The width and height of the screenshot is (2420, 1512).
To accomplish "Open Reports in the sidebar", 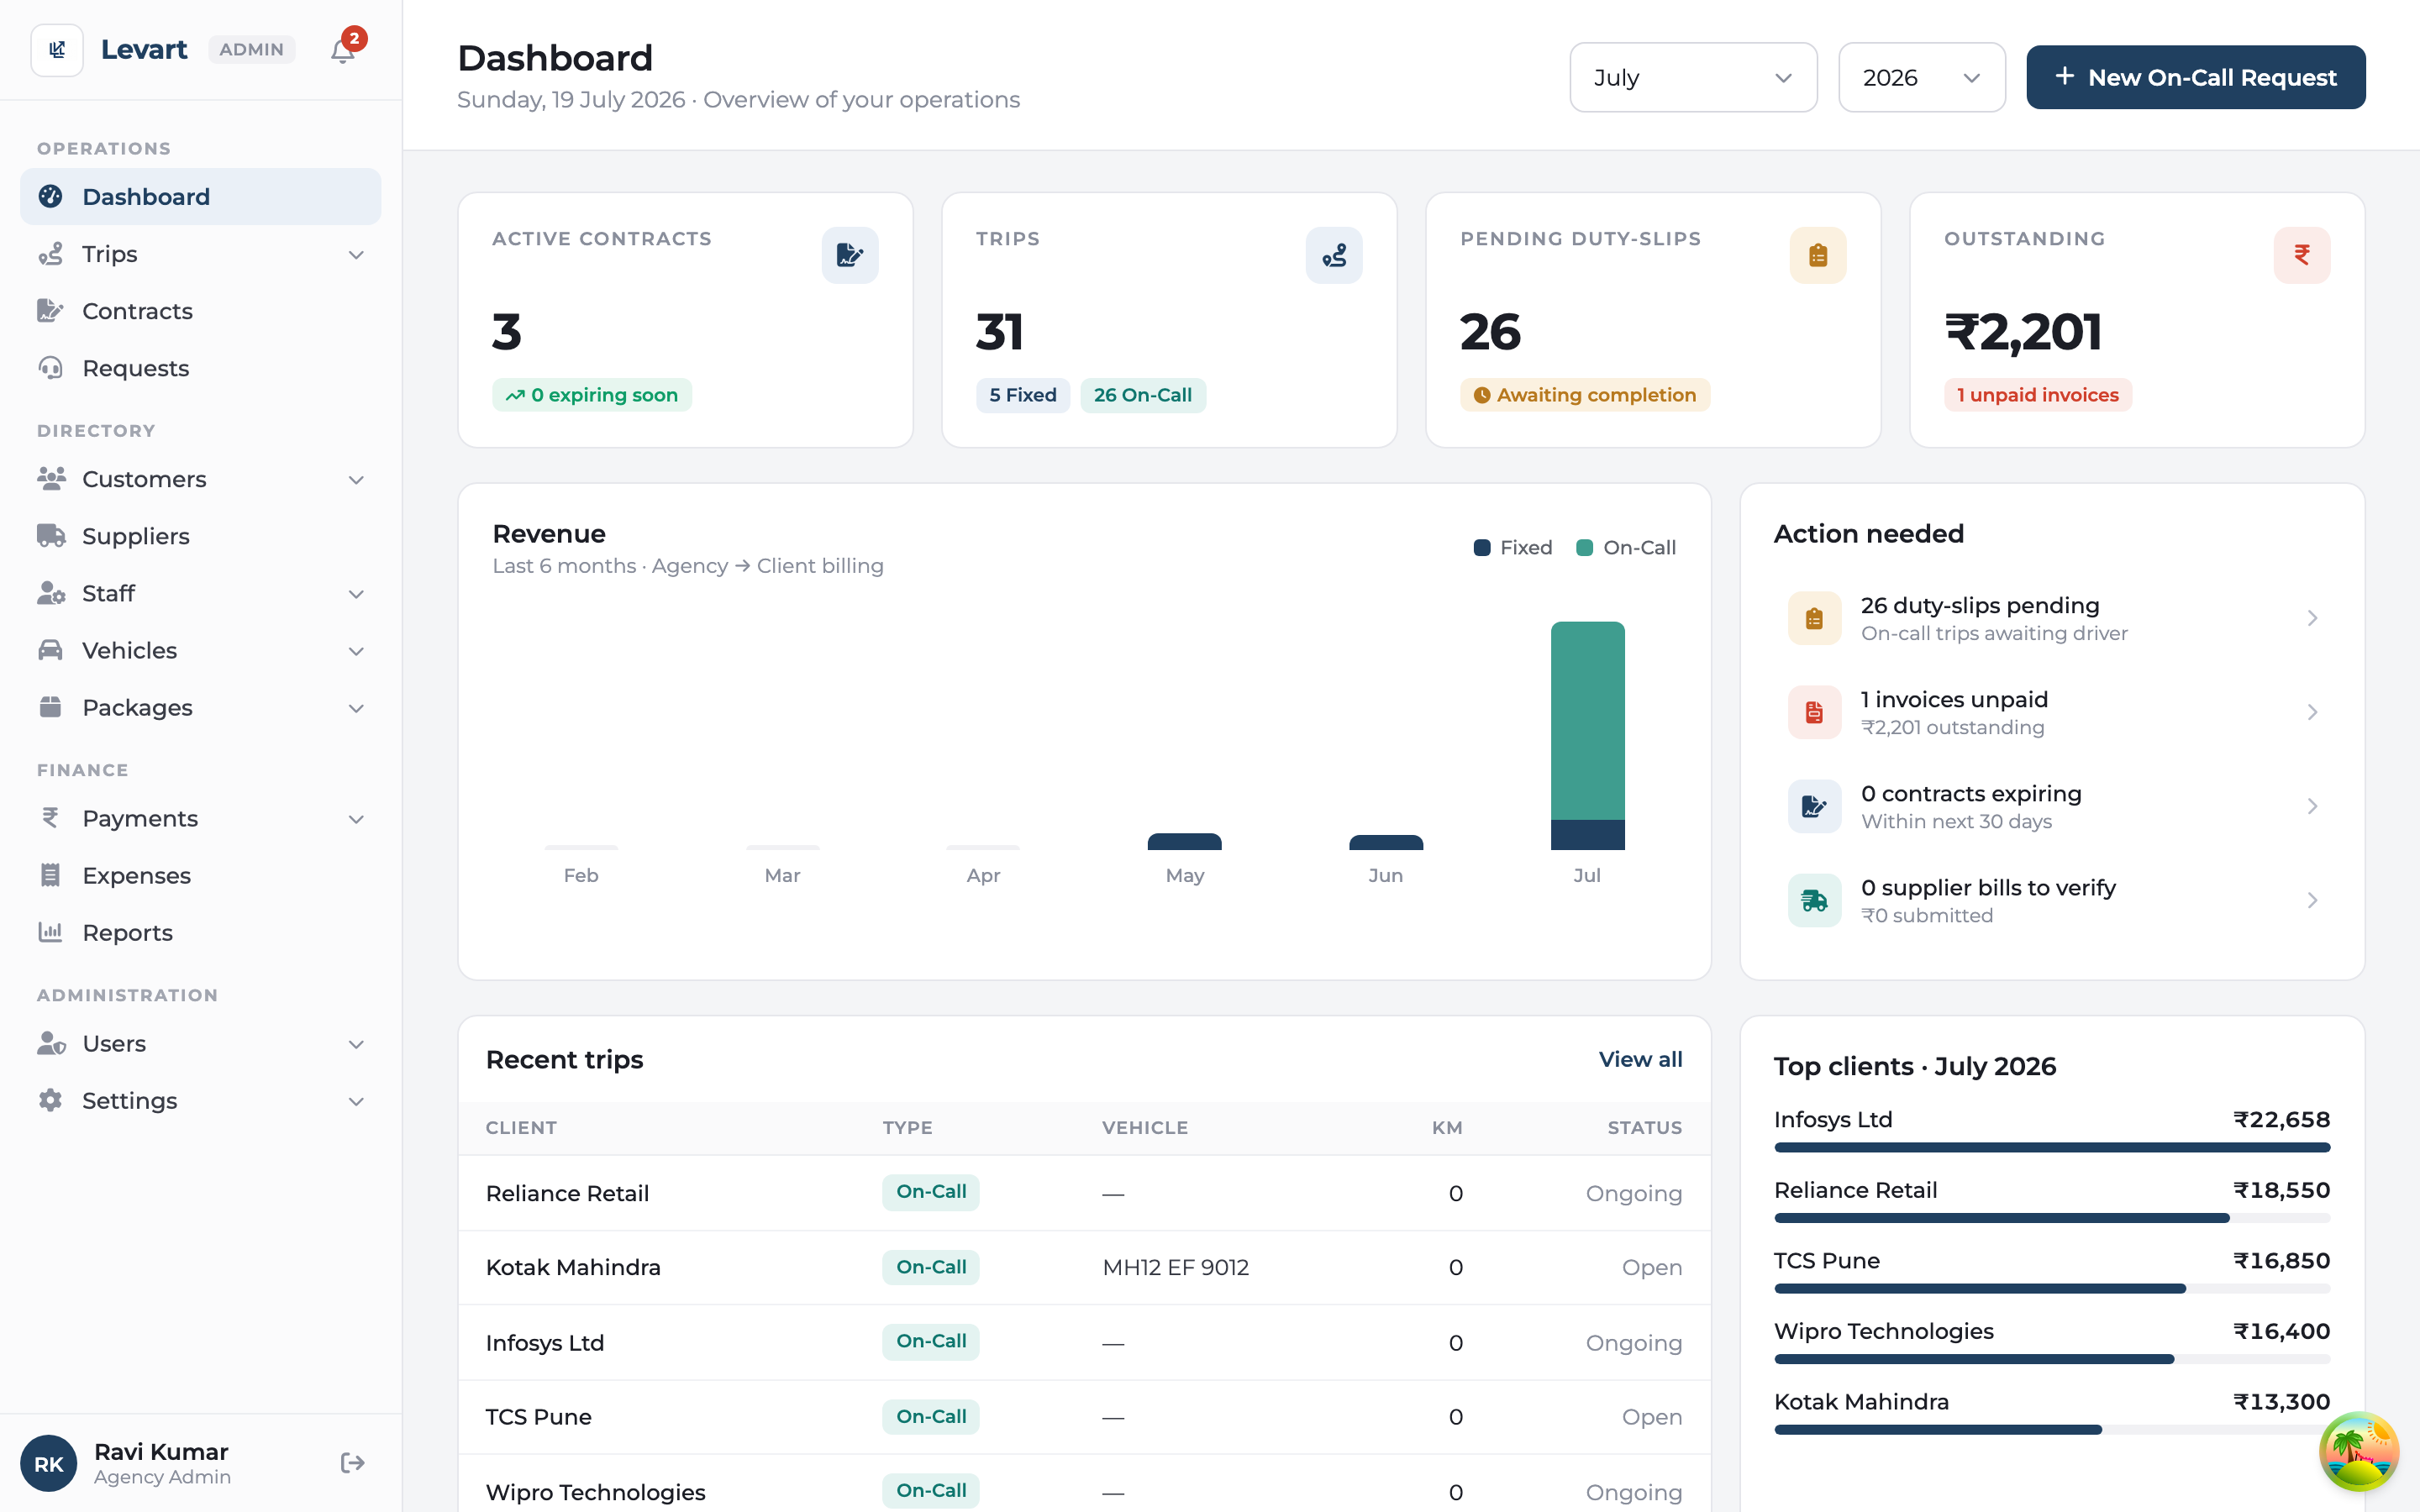I will [x=200, y=932].
